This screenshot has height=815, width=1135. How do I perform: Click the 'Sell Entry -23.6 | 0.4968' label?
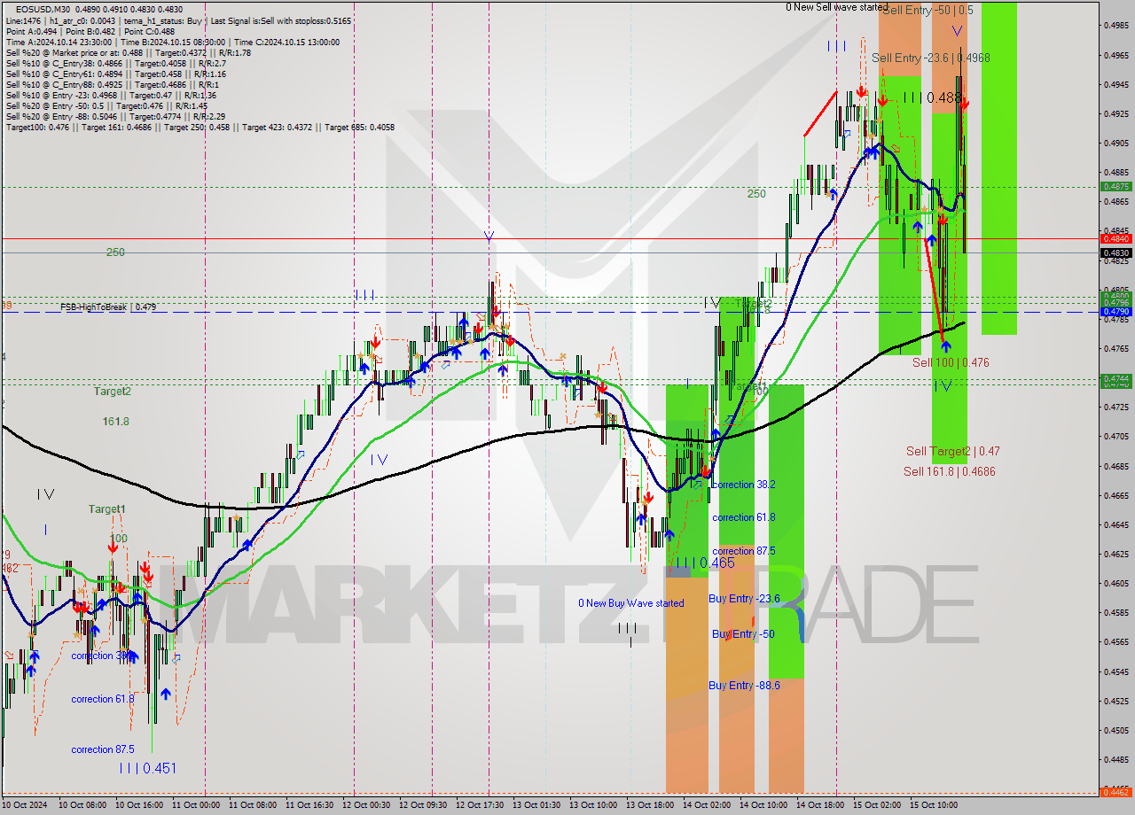(x=931, y=58)
